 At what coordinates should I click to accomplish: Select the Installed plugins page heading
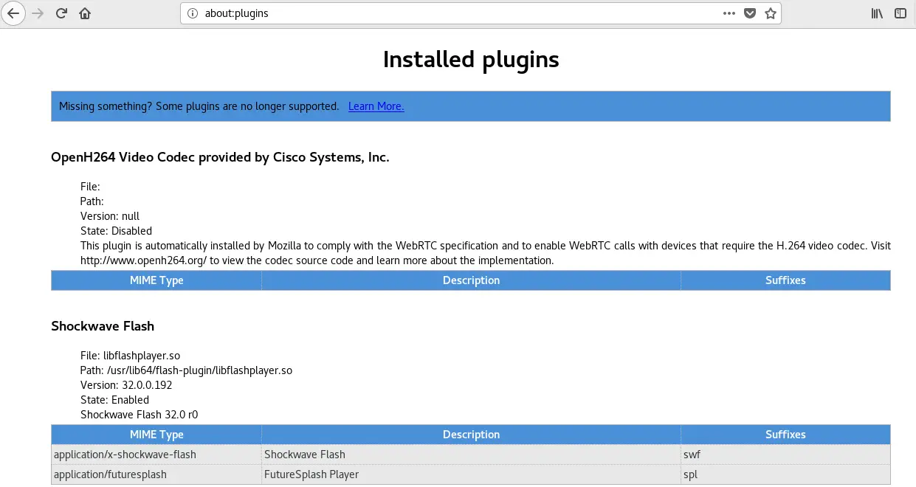coord(470,59)
